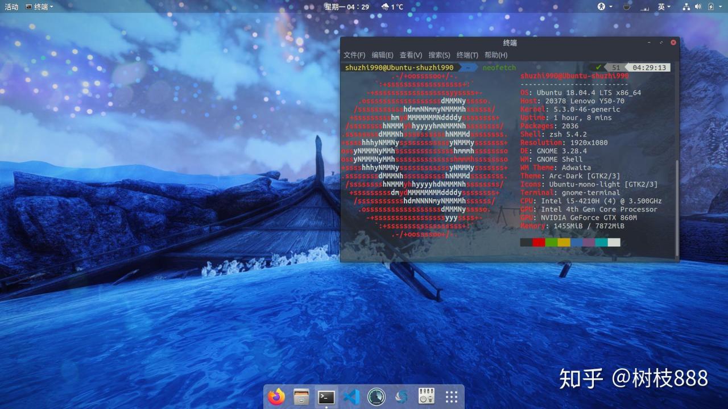Open the 文件(F) menu in terminal
The image size is (728, 409).
pyautogui.click(x=354, y=55)
